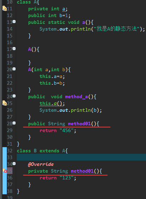
Task: Click 'System.out.println(b);' statement
Action: (x=71, y=110)
